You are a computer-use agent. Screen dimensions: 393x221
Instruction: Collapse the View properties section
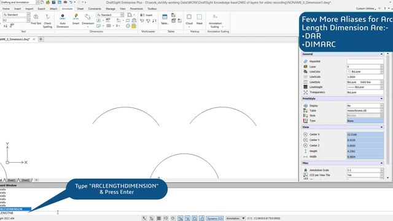(x=381, y=127)
